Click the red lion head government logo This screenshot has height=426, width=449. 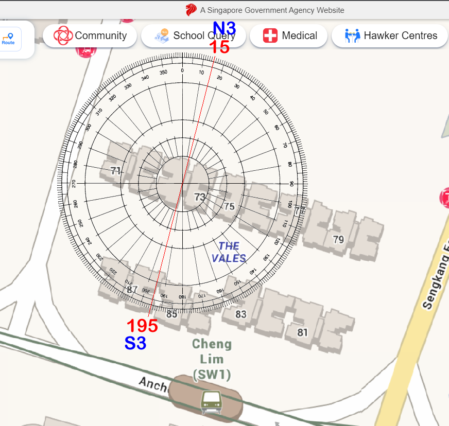click(x=191, y=10)
